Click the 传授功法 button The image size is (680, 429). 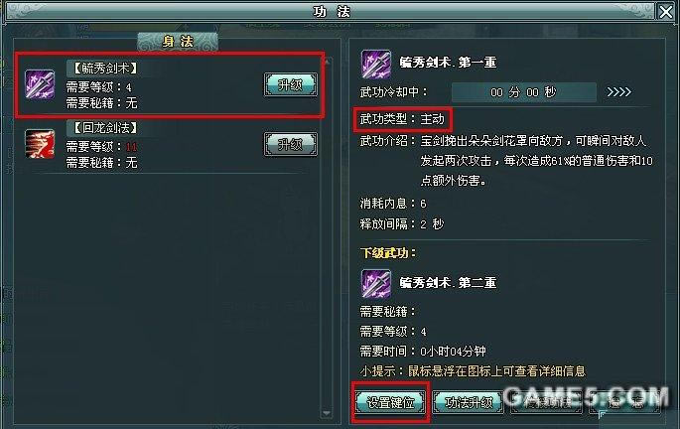coord(546,402)
